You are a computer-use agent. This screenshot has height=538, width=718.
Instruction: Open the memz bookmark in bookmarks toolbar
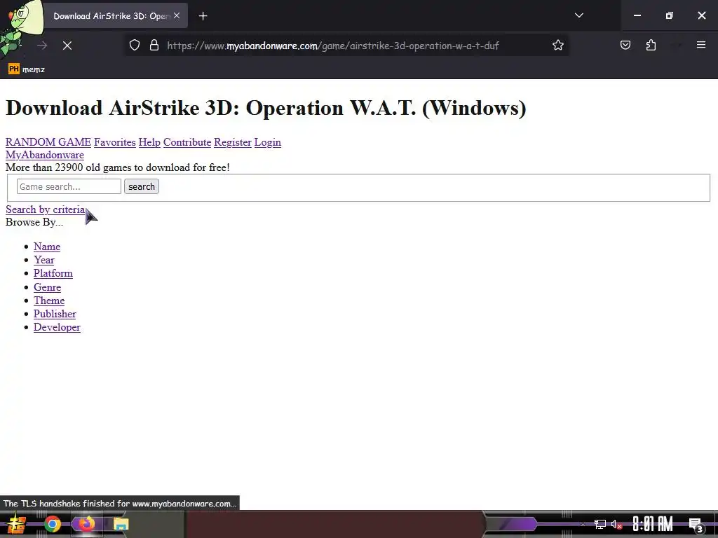27,69
